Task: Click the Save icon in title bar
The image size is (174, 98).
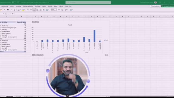Action: pyautogui.click(x=18, y=2)
